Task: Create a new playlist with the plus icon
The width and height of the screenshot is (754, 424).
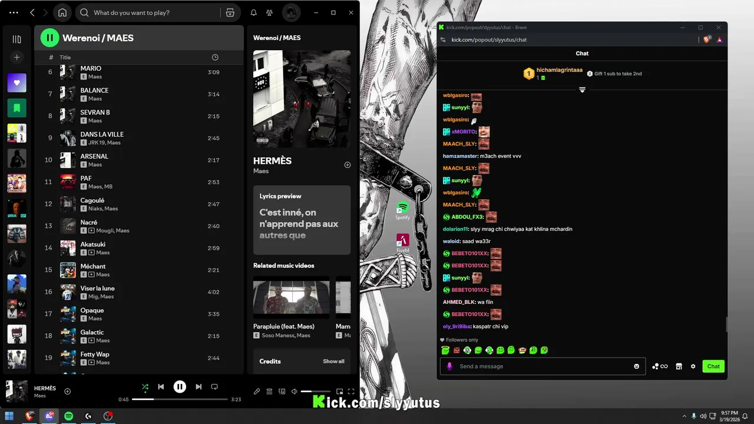Action: coord(16,57)
